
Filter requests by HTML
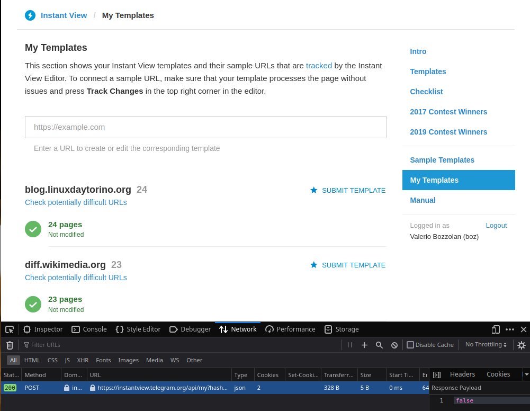(32, 360)
